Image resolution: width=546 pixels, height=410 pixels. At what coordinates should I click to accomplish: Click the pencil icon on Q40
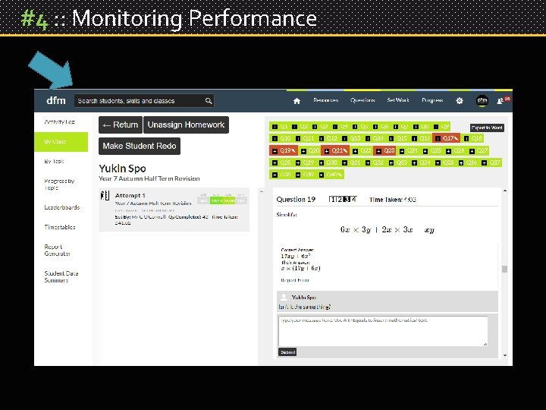[340, 175]
